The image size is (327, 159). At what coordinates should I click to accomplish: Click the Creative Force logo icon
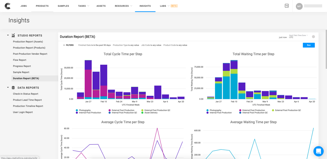(x=8, y=6)
